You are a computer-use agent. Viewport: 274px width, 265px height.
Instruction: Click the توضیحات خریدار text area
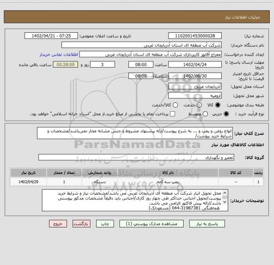[135, 200]
